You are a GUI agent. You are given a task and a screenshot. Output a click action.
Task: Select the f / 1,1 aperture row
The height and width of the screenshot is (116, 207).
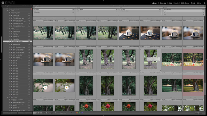click(x=183, y=13)
